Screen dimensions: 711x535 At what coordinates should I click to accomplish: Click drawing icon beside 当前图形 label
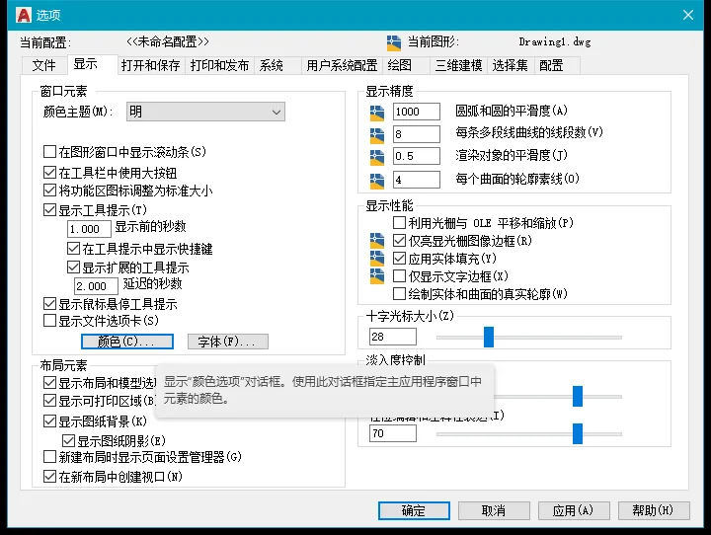394,42
